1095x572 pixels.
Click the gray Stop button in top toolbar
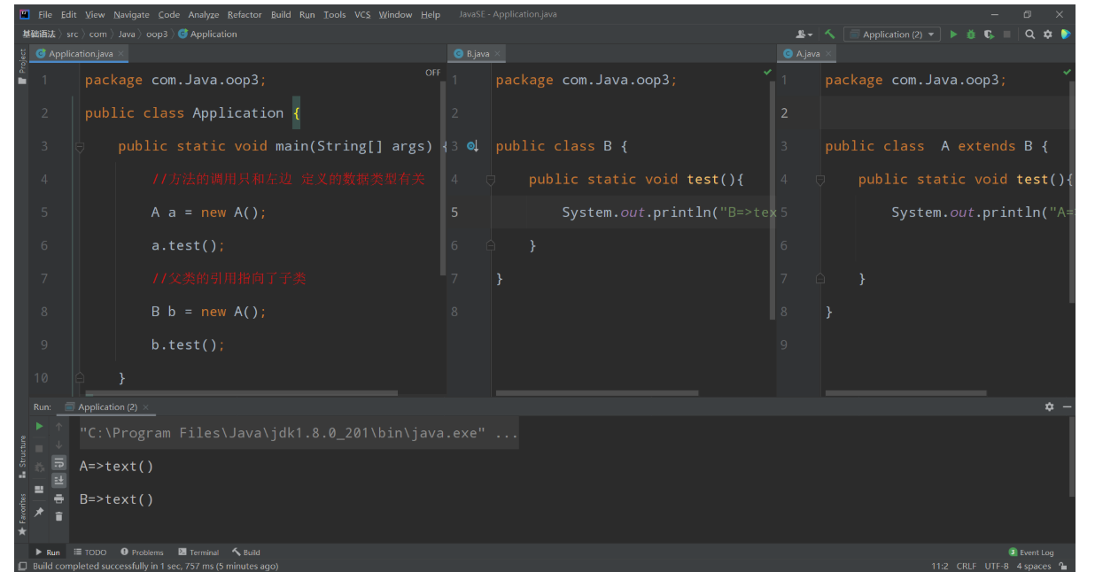1007,35
